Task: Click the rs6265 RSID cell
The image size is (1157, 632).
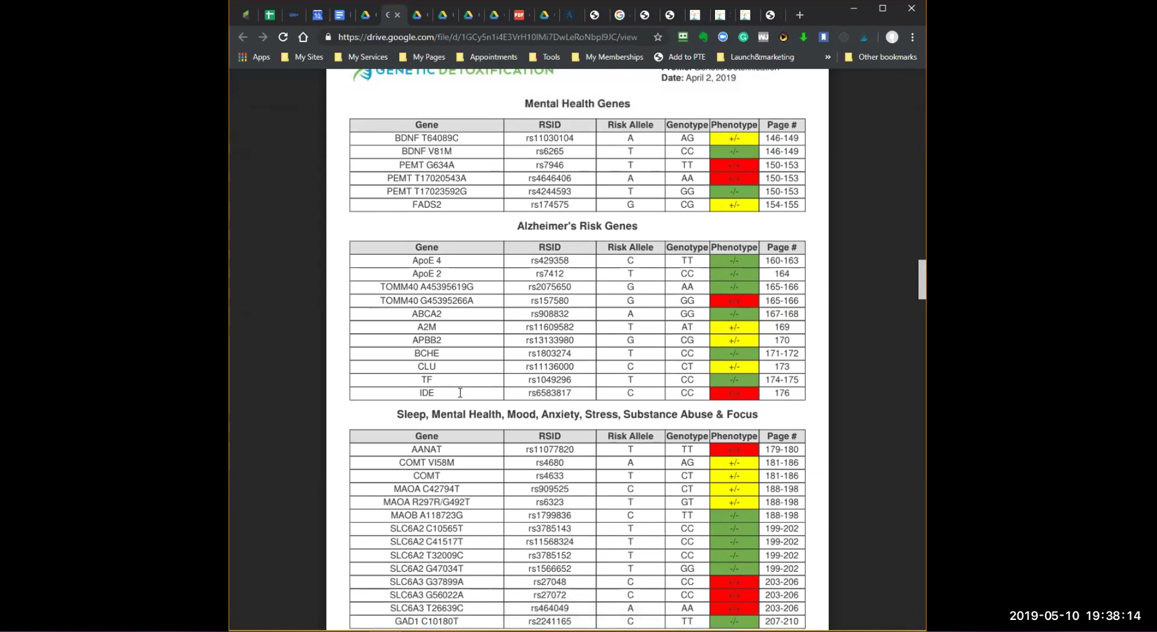Action: 550,151
